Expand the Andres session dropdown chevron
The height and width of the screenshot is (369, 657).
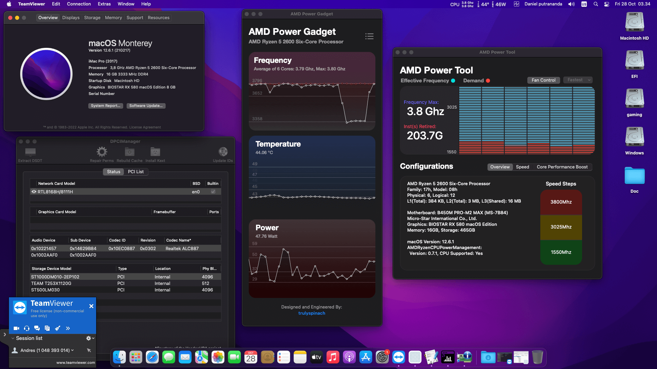click(72, 350)
